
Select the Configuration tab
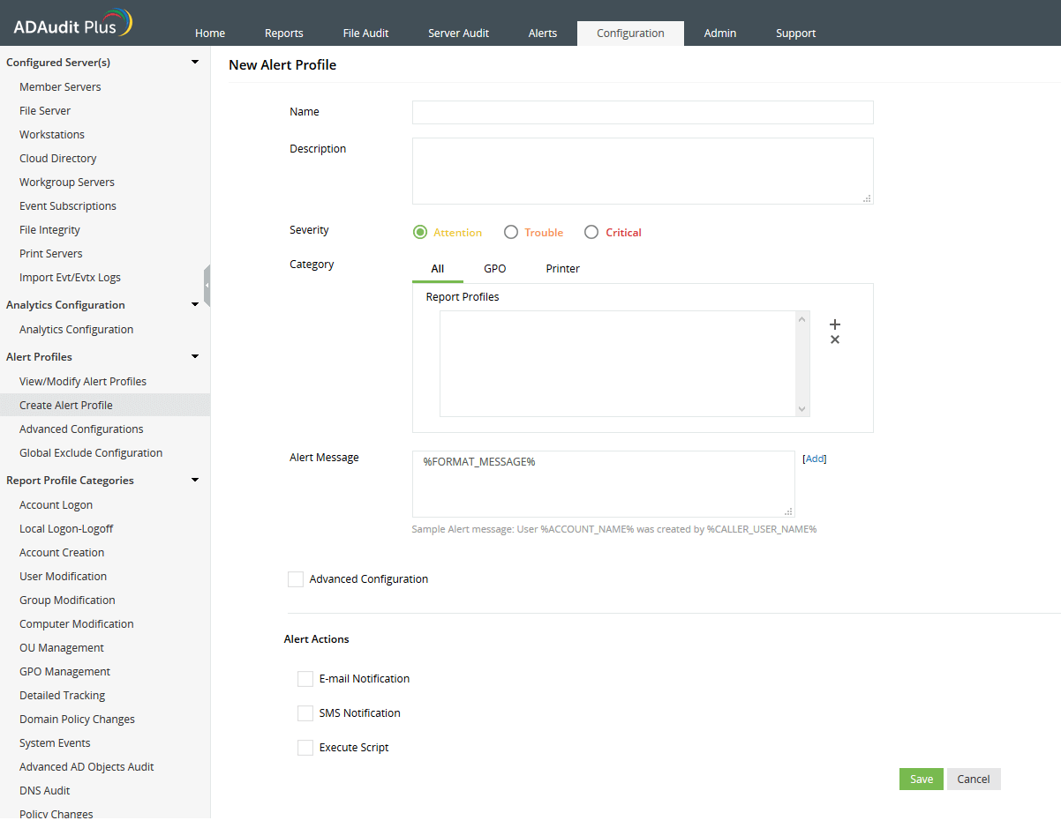coord(630,34)
